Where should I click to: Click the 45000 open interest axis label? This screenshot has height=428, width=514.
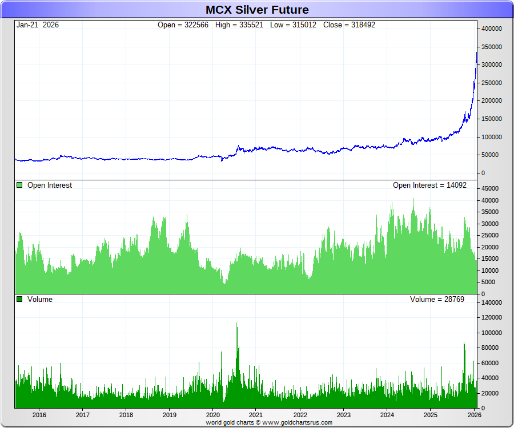point(490,188)
